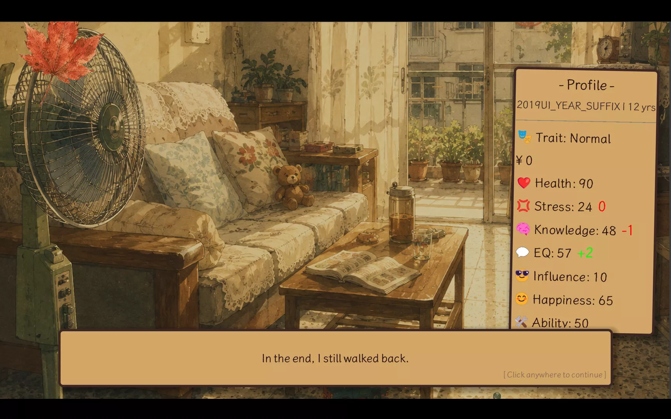The height and width of the screenshot is (419, 671).
Task: Click the dialogue "In the end, I still walked back."
Action: [x=335, y=358]
